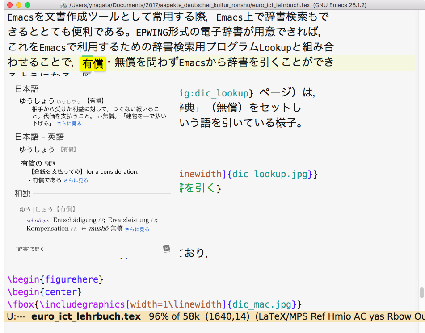Click the word Kompensation in 和独 definition
Viewport: 425px width, 333px height.
[47, 229]
